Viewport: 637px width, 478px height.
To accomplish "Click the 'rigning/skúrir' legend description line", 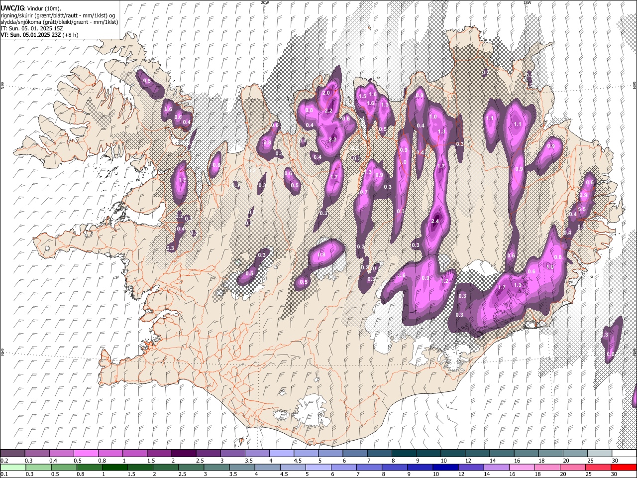I will (x=58, y=15).
